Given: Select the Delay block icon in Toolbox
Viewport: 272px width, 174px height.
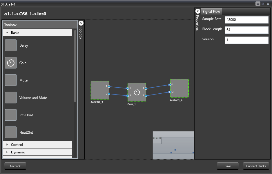Looking at the screenshot, I should (11, 45).
